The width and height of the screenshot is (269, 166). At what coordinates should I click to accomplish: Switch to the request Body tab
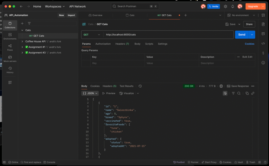tap(137, 44)
